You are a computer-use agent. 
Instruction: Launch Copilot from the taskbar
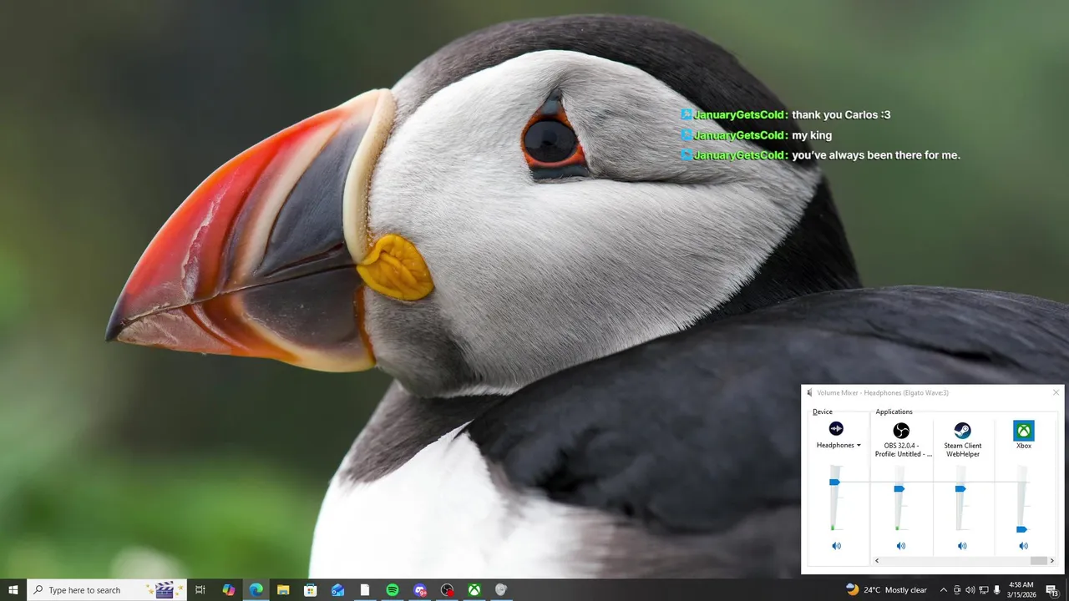[x=228, y=590]
